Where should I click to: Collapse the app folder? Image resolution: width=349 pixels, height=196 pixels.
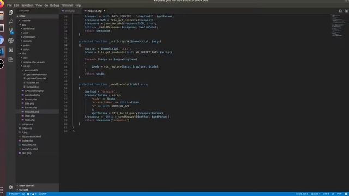click(24, 24)
